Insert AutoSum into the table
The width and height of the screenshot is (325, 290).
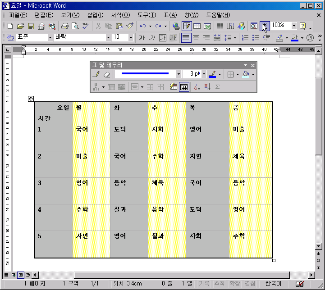click(217, 87)
